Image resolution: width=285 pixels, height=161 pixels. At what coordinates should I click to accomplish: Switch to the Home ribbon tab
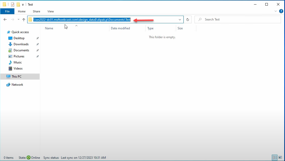(22, 11)
